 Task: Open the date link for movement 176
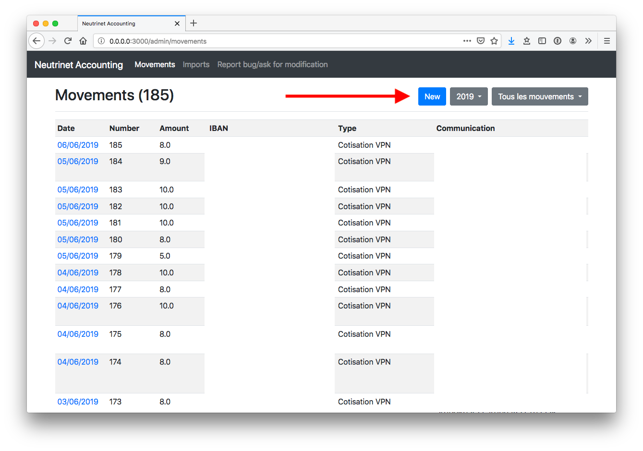[78, 306]
